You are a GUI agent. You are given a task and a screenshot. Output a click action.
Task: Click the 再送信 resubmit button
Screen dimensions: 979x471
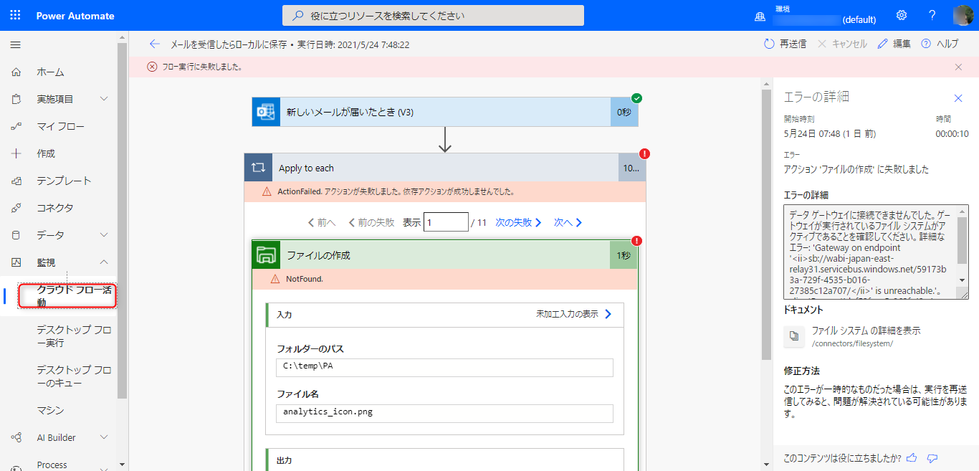tap(785, 44)
